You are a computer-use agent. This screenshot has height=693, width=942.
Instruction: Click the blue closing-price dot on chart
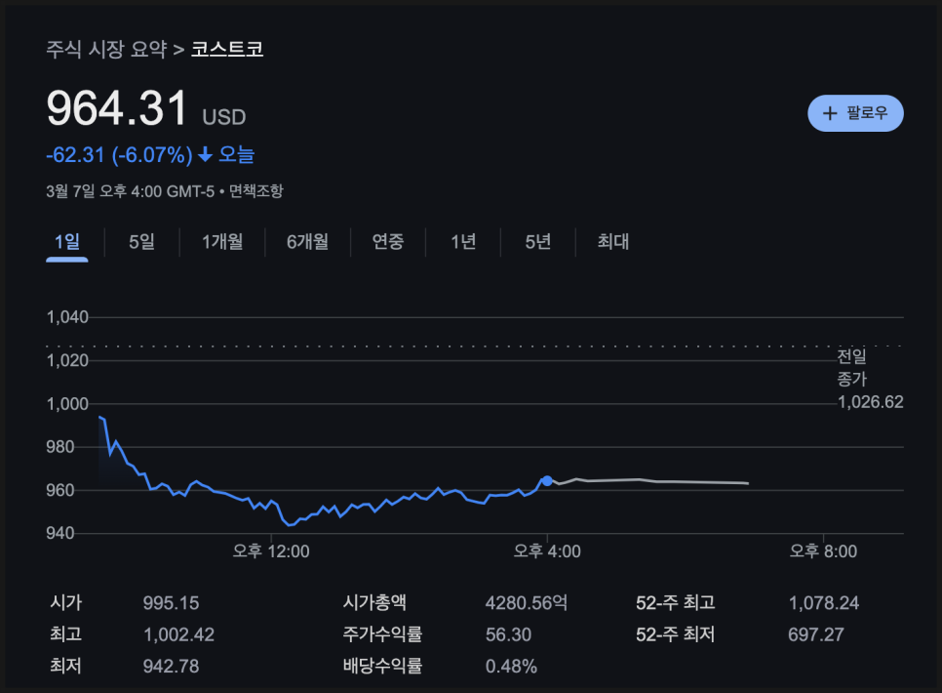pos(547,480)
